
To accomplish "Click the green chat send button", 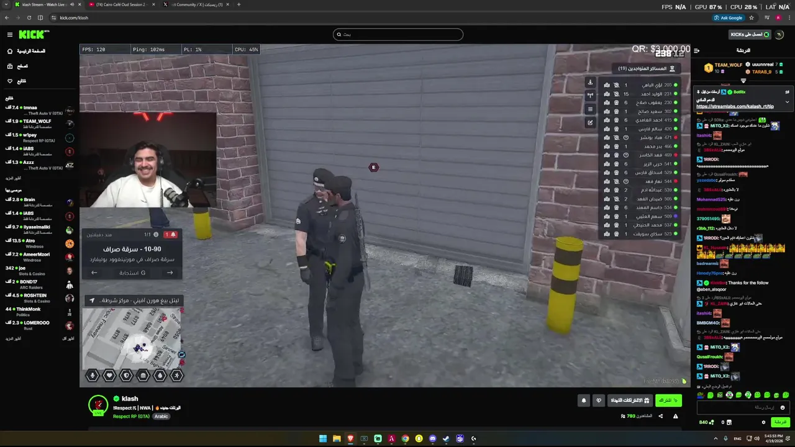I will (780, 422).
